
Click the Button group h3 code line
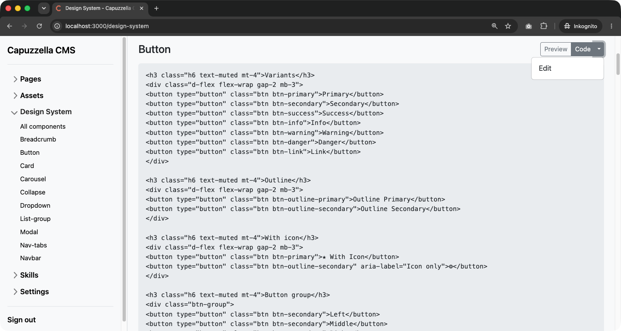pos(238,295)
